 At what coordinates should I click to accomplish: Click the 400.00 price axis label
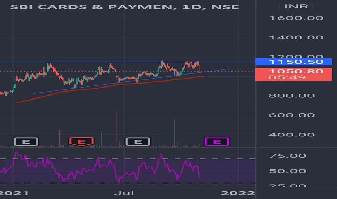pyautogui.click(x=292, y=135)
